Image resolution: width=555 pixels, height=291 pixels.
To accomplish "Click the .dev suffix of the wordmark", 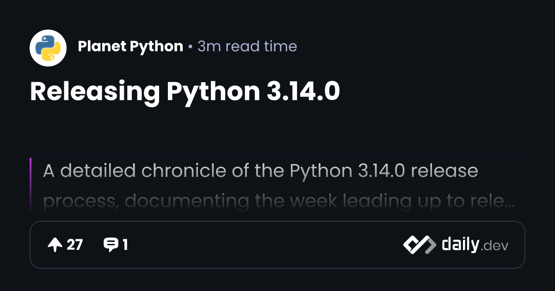I will click(x=495, y=246).
